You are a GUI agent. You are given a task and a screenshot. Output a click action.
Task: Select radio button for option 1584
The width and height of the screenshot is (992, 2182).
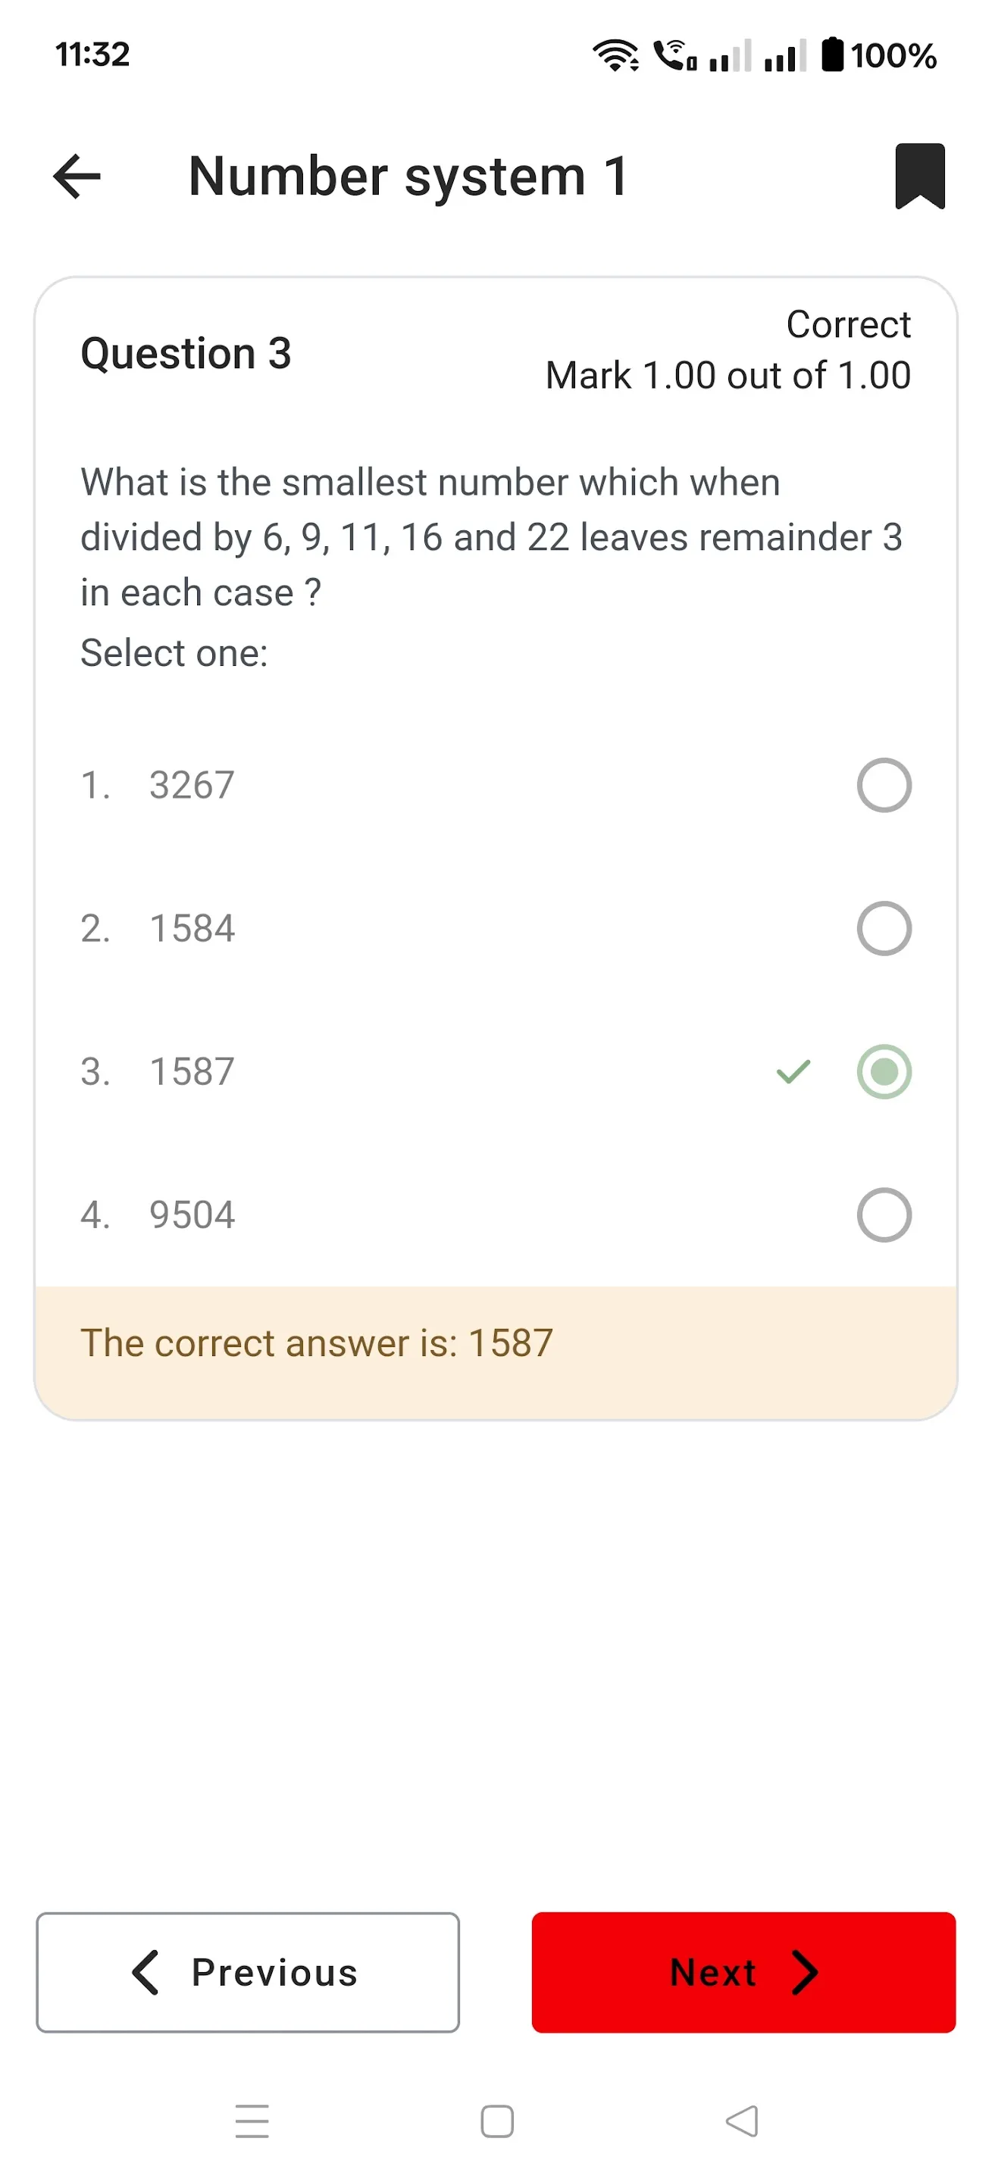(884, 928)
